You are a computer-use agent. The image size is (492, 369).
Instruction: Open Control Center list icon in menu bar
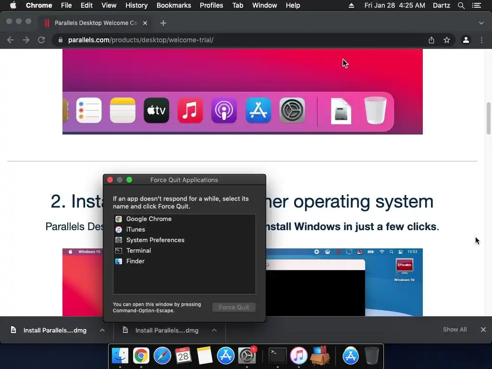tap(476, 5)
